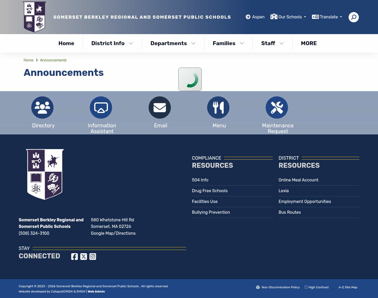Select the Families menu label
Image resolution: width=378 pixels, height=298 pixels.
point(224,43)
